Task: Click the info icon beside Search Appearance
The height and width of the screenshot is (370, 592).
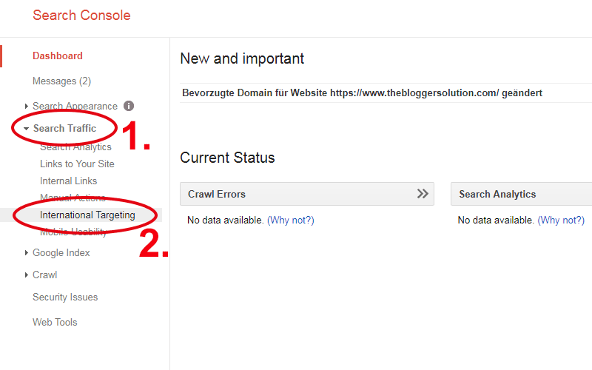Action: [x=129, y=106]
